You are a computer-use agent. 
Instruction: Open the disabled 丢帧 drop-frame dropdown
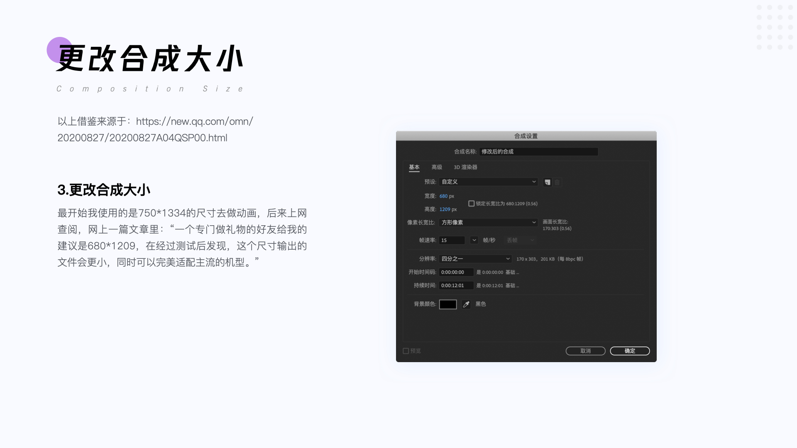520,240
